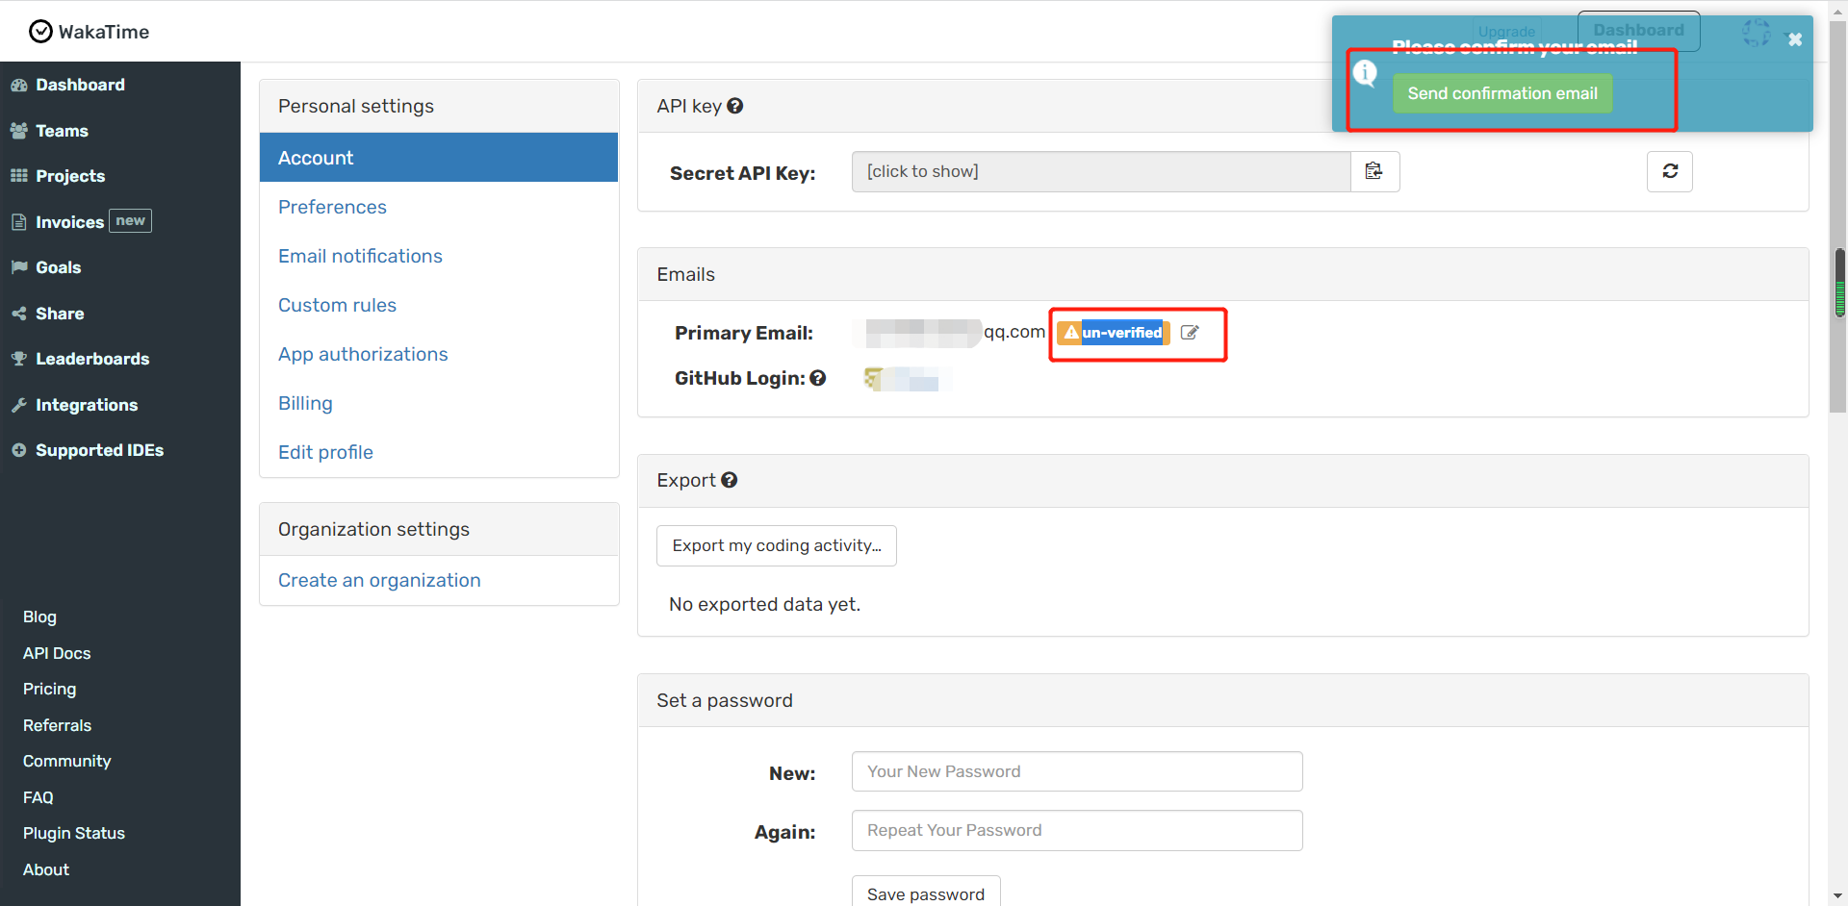Viewport: 1848px width, 906px height.
Task: Click the Leaderboards trophy icon
Action: pyautogui.click(x=18, y=359)
